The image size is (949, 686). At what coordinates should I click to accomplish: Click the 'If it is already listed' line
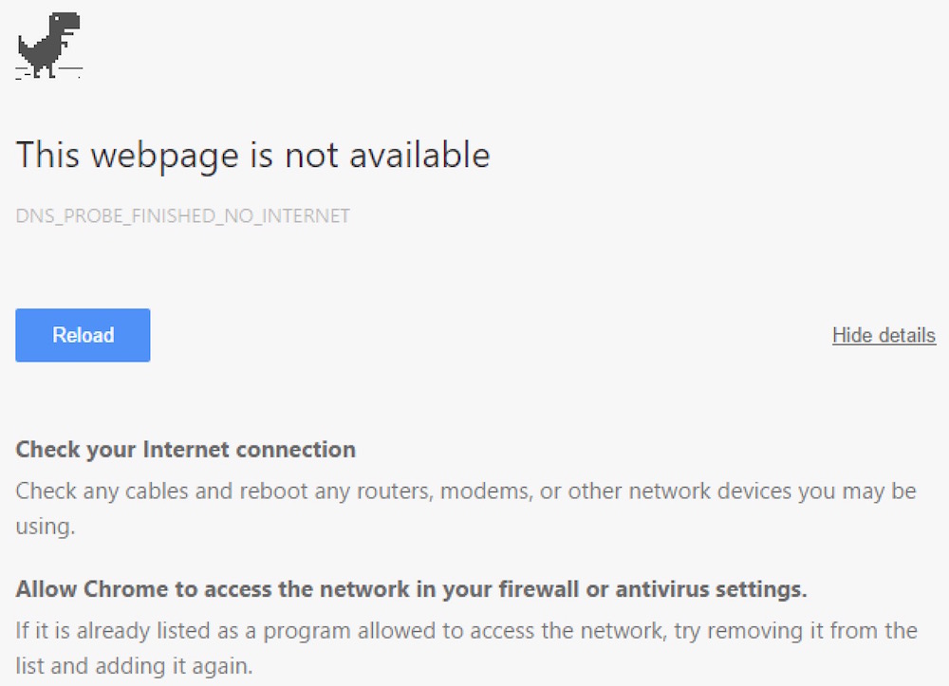[465, 630]
